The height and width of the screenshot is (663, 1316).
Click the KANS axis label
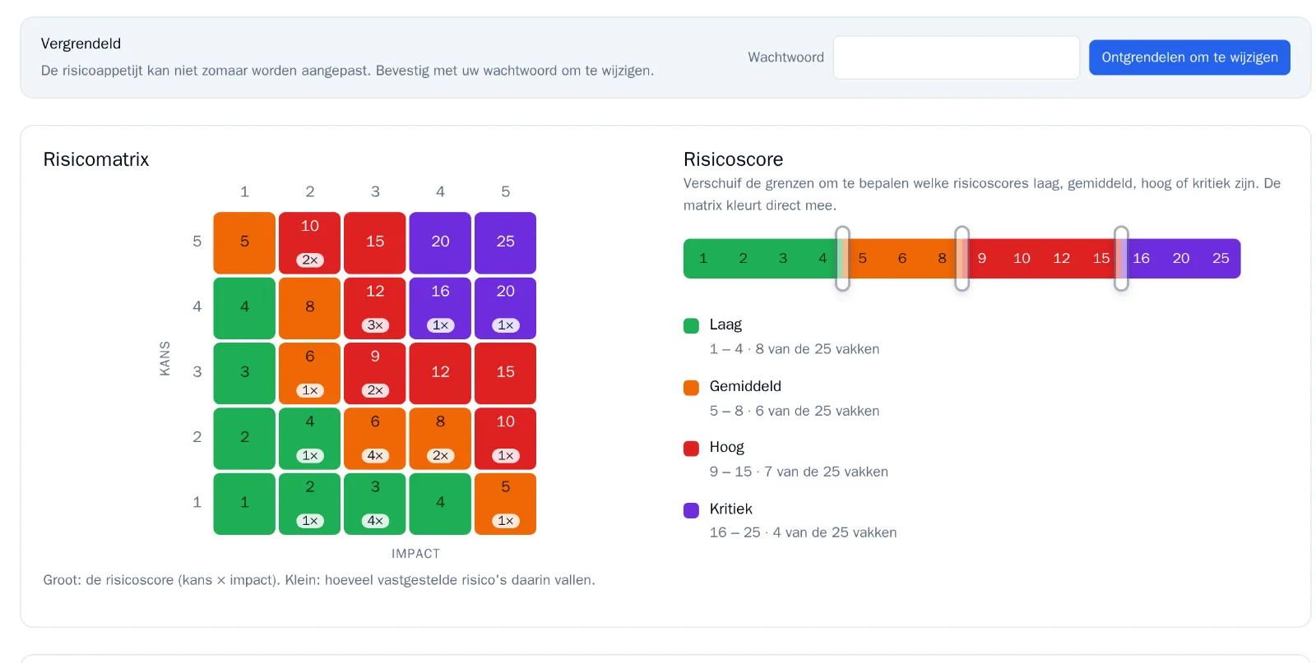pos(164,359)
